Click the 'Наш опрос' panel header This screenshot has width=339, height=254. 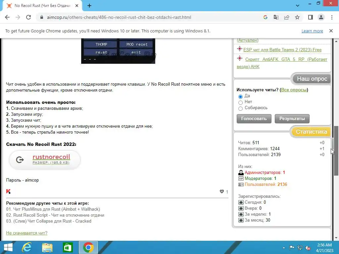pos(312,79)
